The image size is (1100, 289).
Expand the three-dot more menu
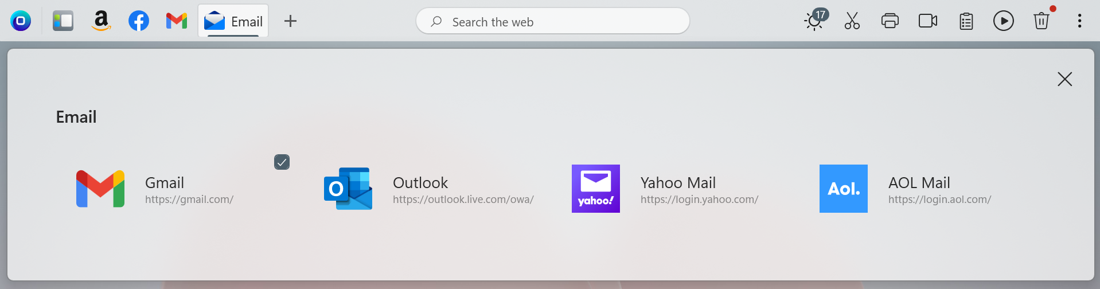[x=1079, y=21]
